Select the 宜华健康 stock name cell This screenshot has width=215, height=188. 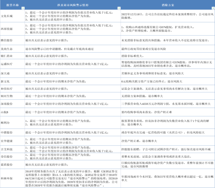(x=12, y=141)
